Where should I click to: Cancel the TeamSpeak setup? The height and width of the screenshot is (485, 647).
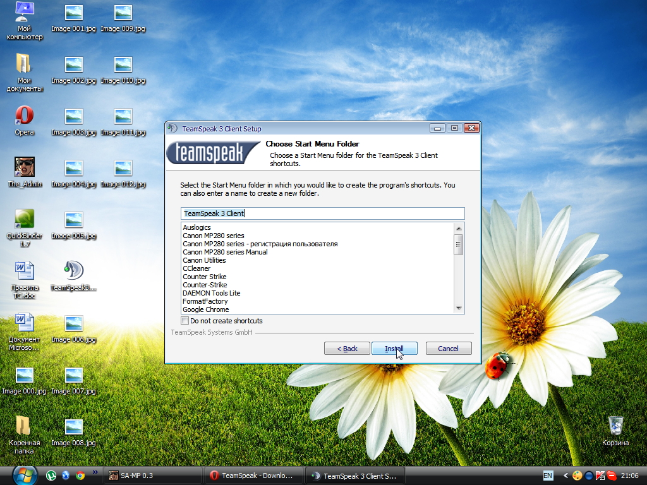pos(448,349)
